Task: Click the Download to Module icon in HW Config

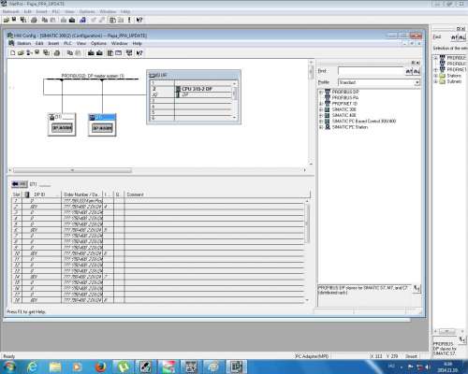Action: [x=91, y=53]
